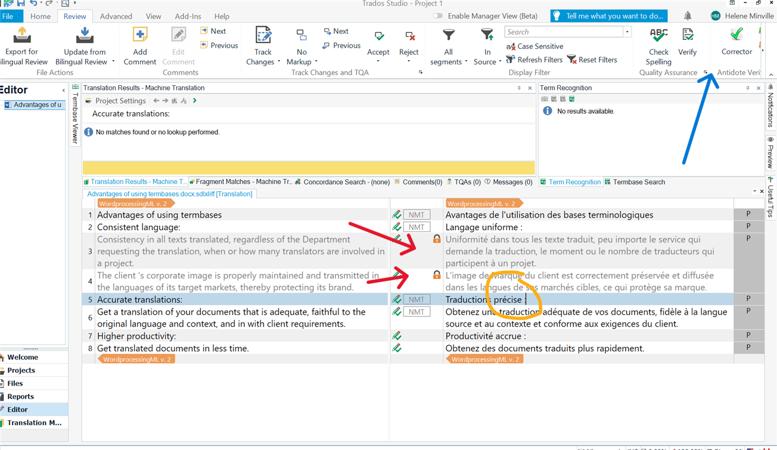777x450 pixels.
Task: Open the Fragment Matches tab
Action: pyautogui.click(x=241, y=182)
